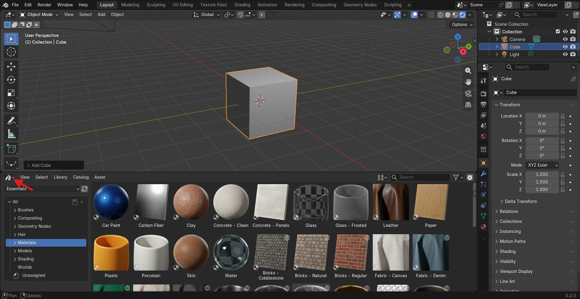The height and width of the screenshot is (299, 580).
Task: Open Global transform orientation dropdown
Action: pos(206,15)
